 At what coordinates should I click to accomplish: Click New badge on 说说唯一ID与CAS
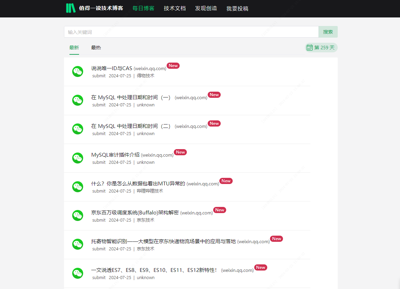173,66
